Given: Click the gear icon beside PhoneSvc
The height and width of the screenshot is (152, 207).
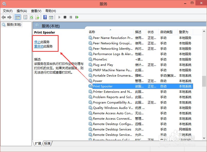Looking at the screenshot, I should 90,59.
